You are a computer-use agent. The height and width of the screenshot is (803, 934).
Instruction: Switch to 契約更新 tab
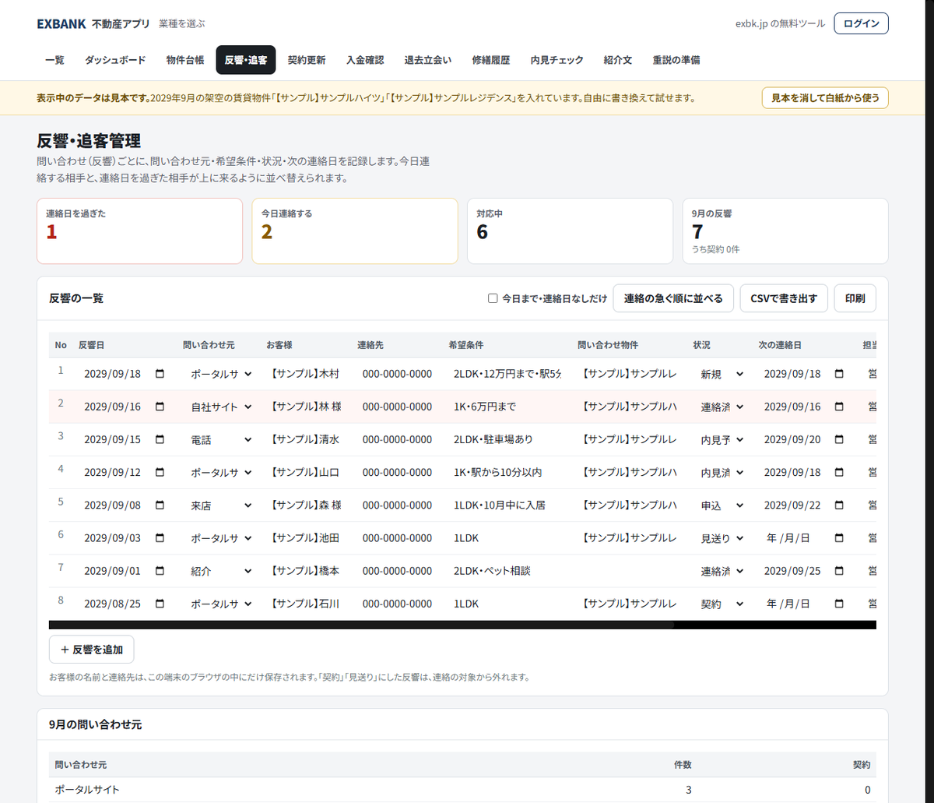click(x=307, y=60)
